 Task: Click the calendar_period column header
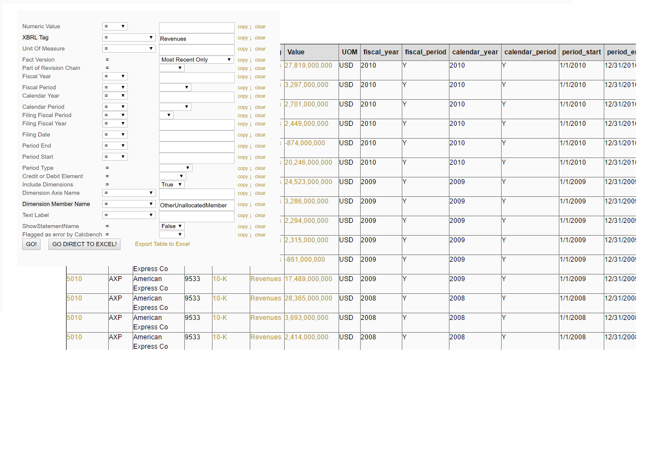[x=530, y=52]
